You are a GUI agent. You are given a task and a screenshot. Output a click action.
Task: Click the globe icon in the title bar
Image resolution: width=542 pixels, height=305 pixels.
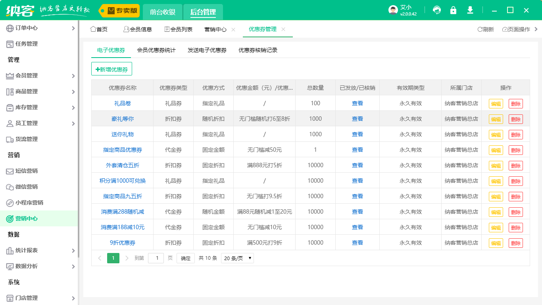tap(436, 10)
